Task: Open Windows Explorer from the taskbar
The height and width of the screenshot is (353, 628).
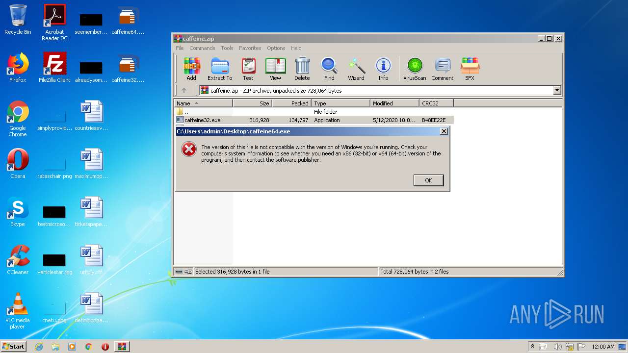Action: 55,347
